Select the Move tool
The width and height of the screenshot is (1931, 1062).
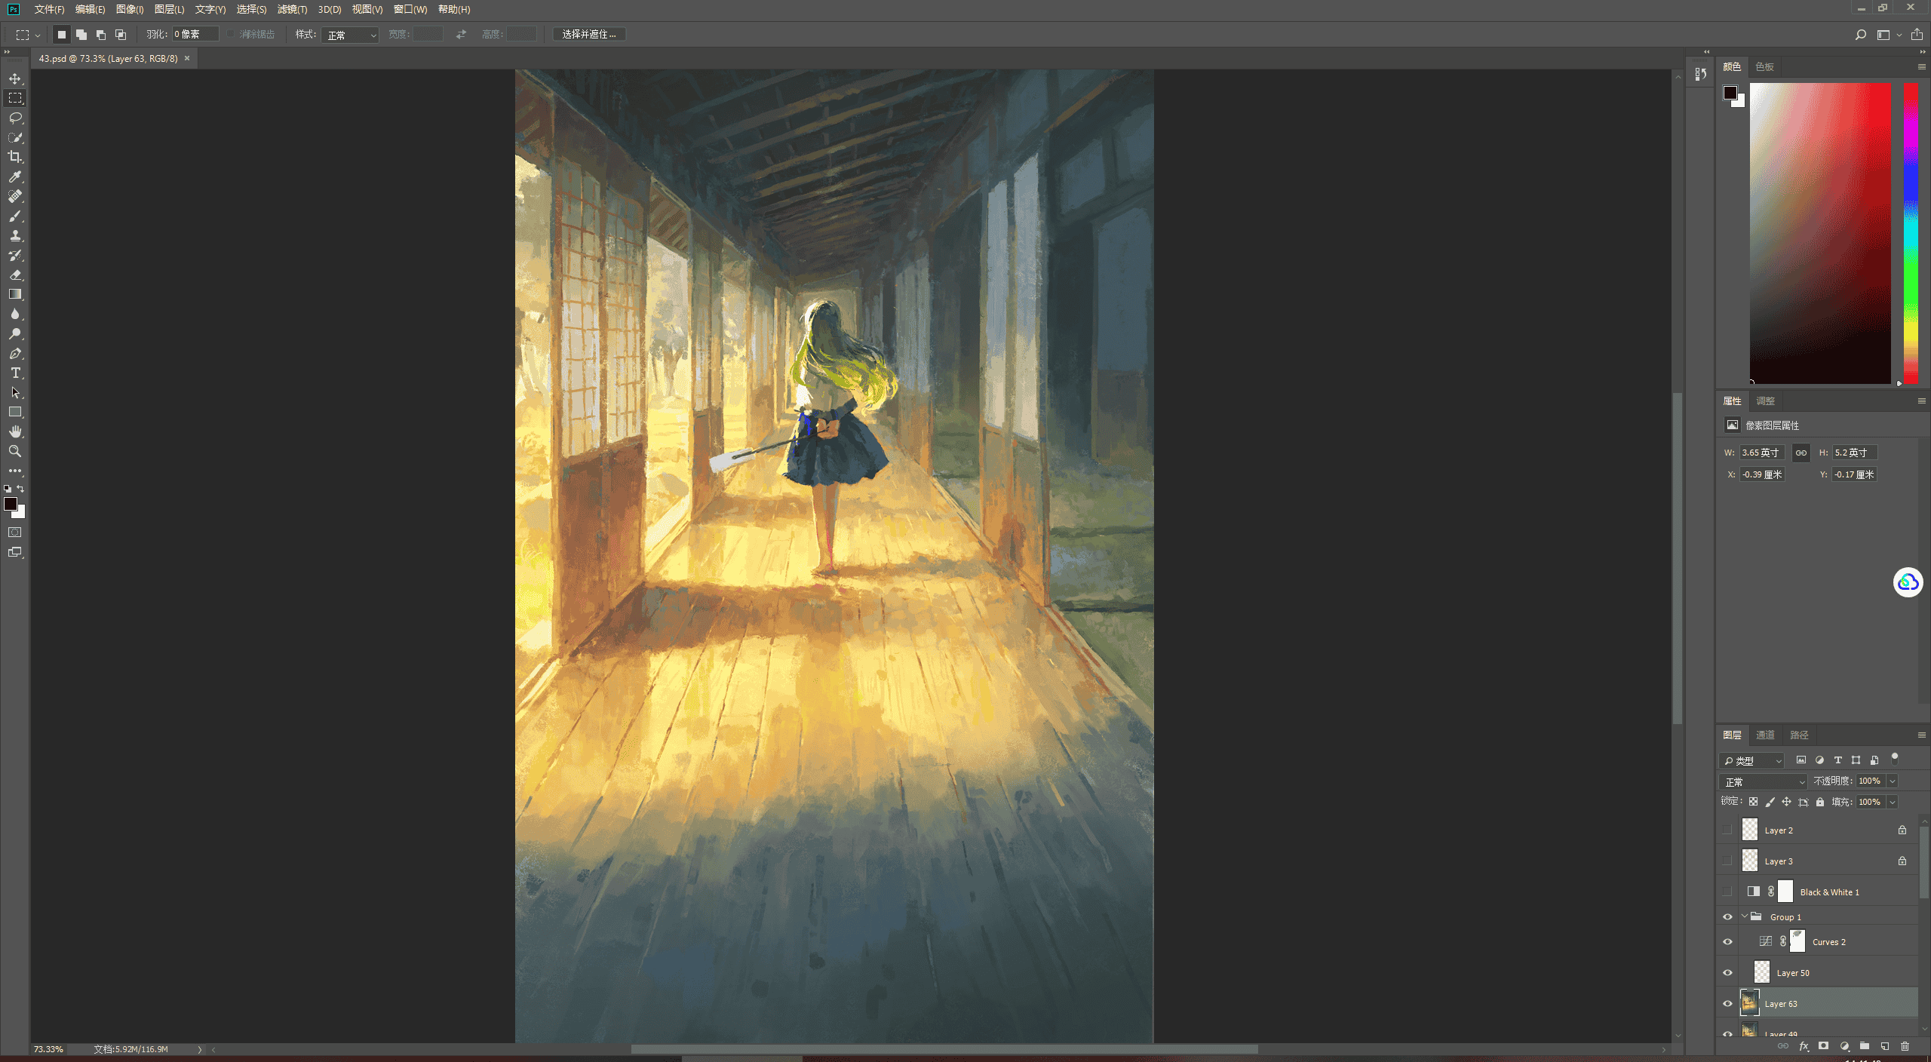point(15,78)
